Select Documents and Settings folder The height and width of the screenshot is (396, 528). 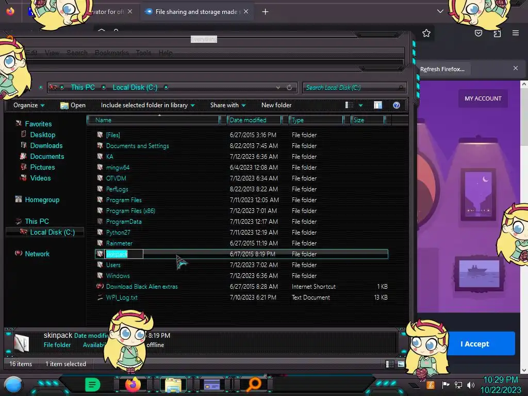point(137,146)
